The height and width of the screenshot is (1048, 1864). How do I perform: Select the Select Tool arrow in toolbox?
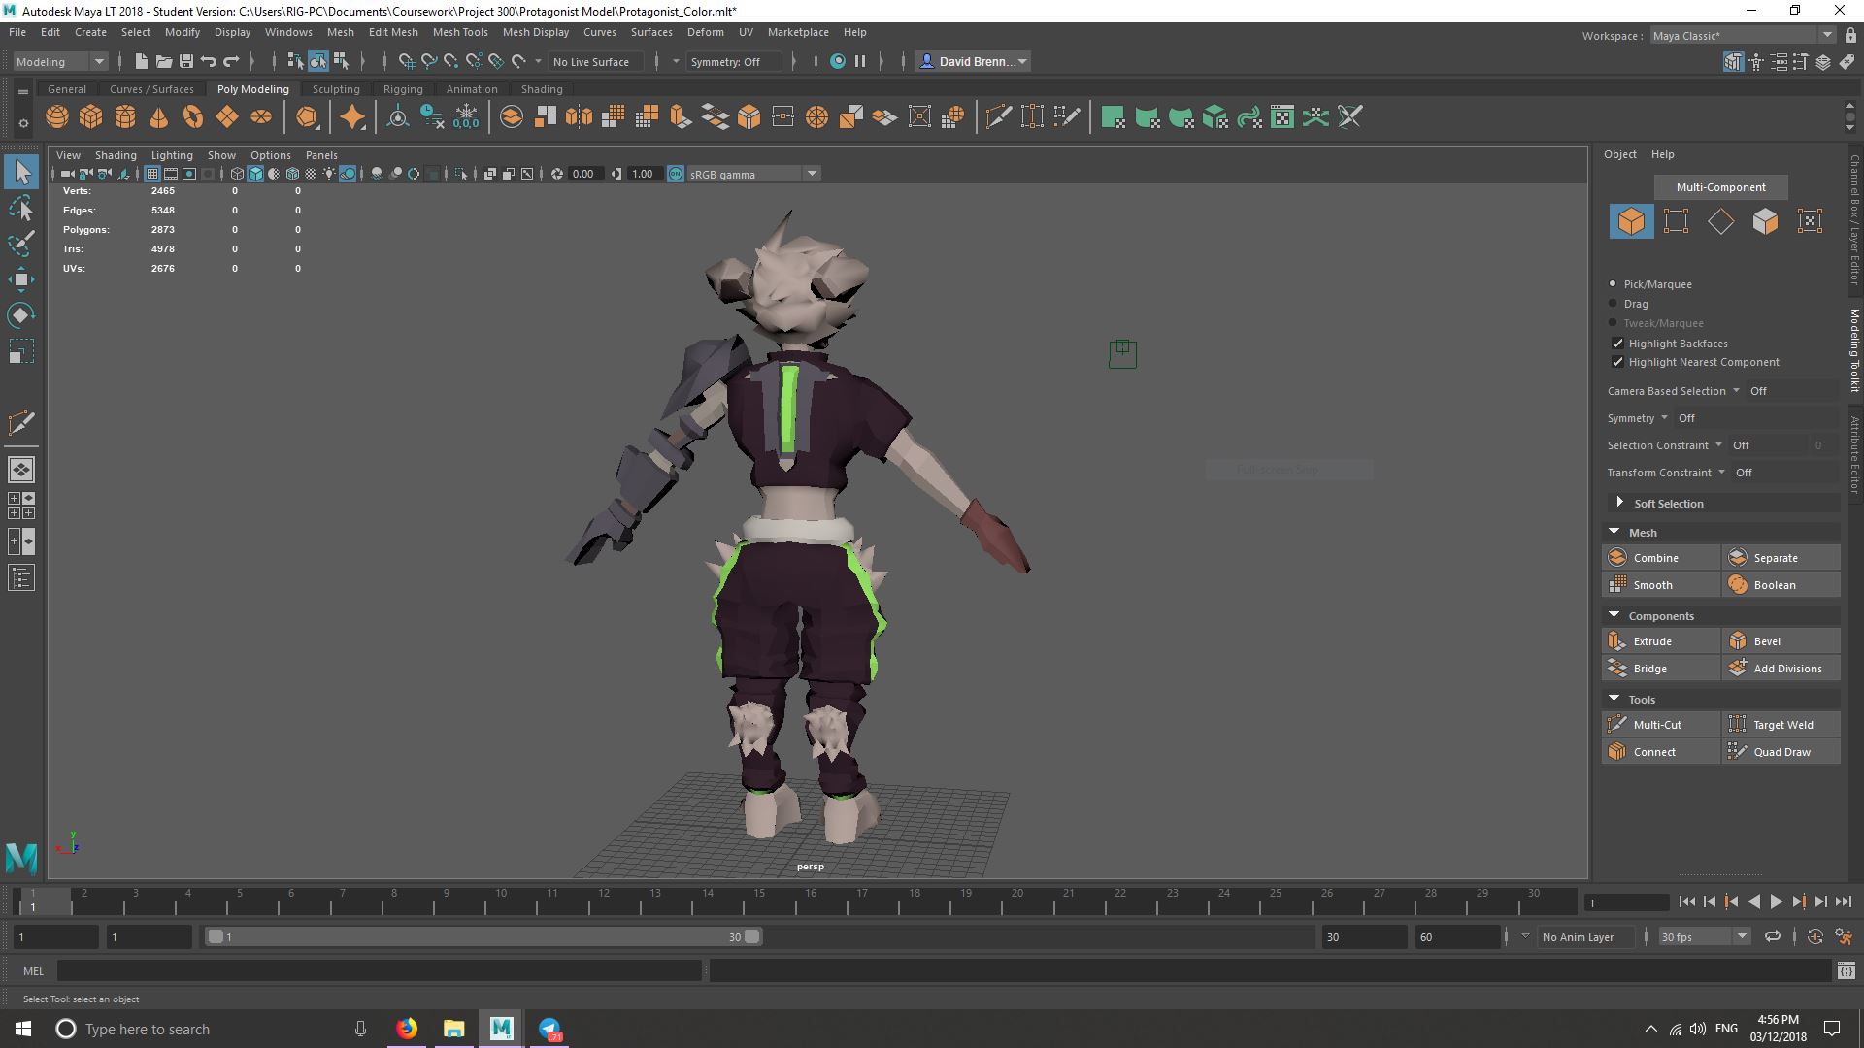tap(21, 173)
